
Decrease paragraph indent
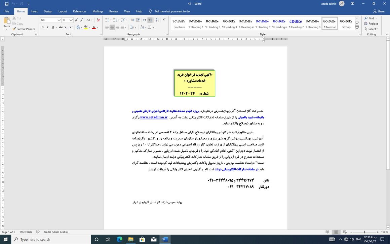click(x=132, y=20)
